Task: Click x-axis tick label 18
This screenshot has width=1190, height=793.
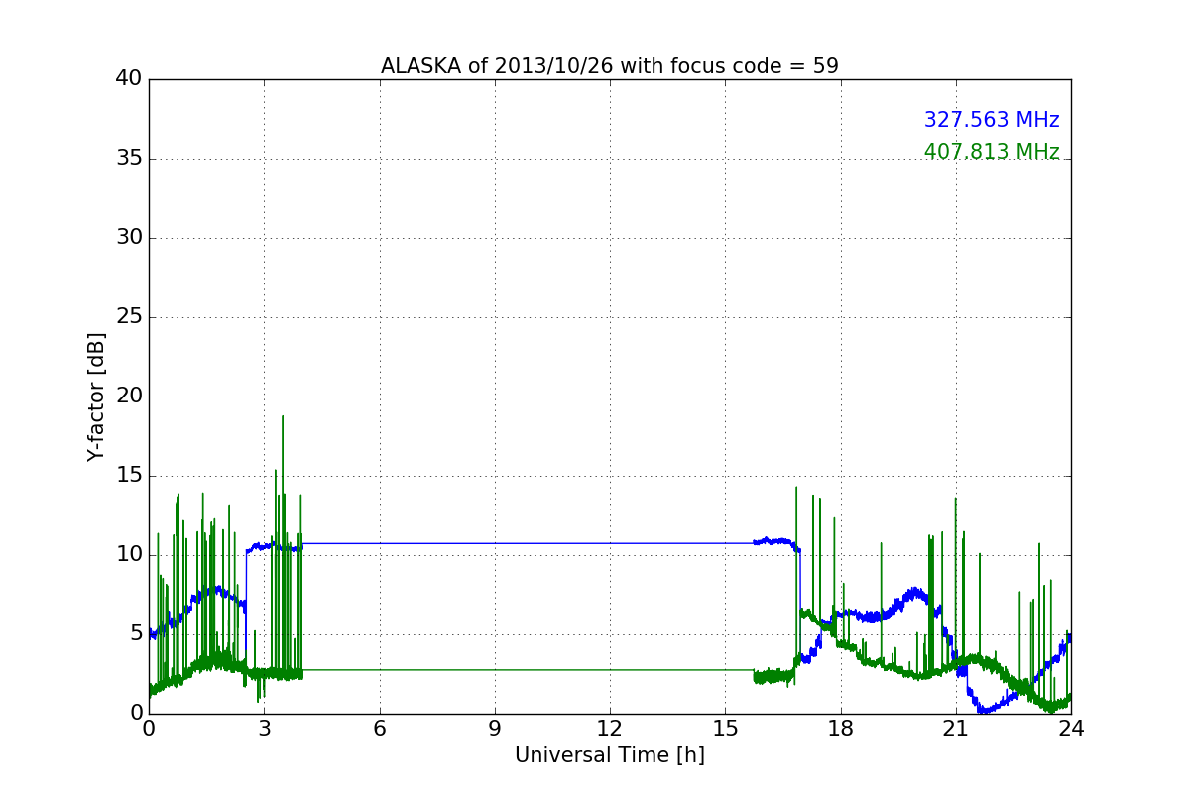Action: 840,729
